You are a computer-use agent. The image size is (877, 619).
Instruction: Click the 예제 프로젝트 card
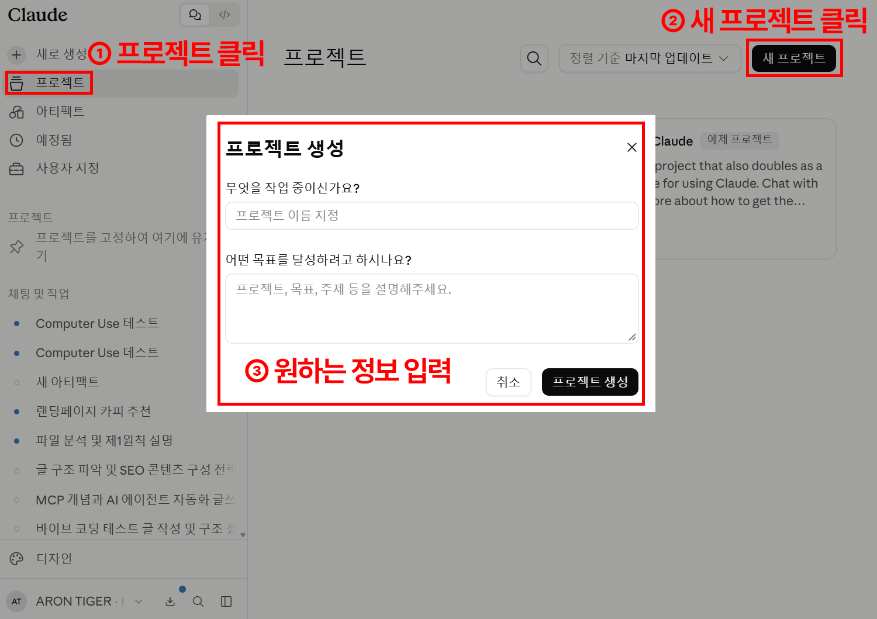[x=745, y=189]
